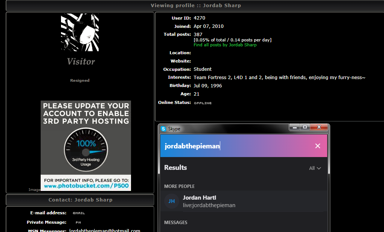This screenshot has width=384, height=232.
Task: Click the Jordab Sharp avatar image
Action: coord(80,32)
